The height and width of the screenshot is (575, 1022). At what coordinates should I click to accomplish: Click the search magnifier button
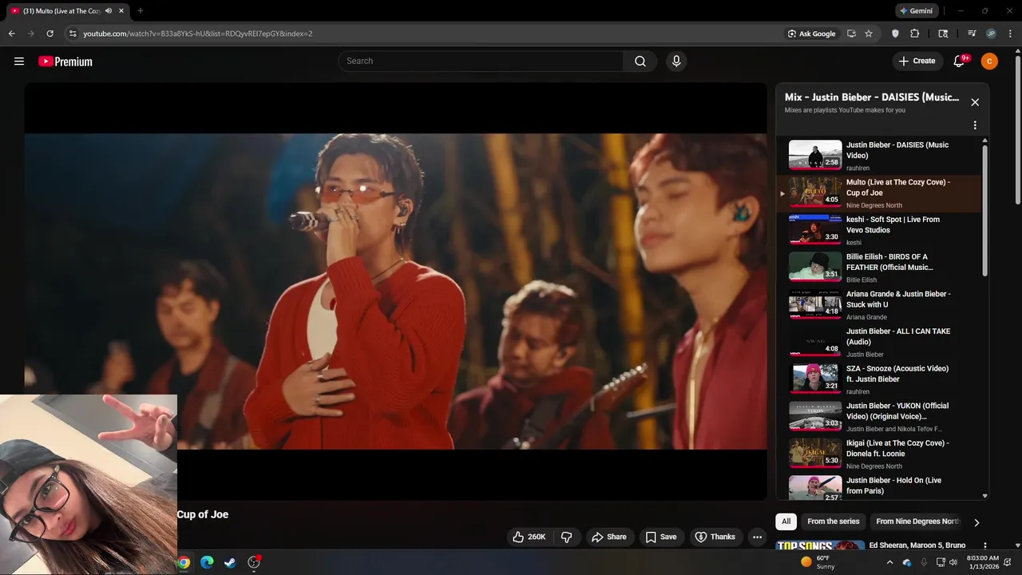[x=640, y=61]
